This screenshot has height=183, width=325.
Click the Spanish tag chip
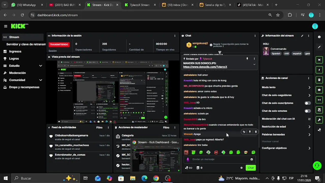click(x=276, y=54)
